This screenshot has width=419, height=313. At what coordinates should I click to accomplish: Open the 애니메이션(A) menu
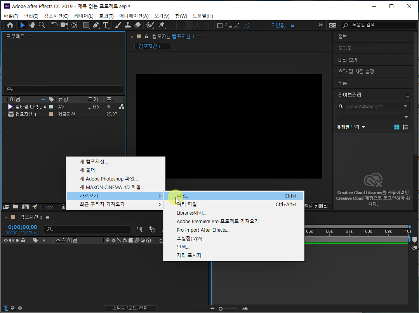134,16
